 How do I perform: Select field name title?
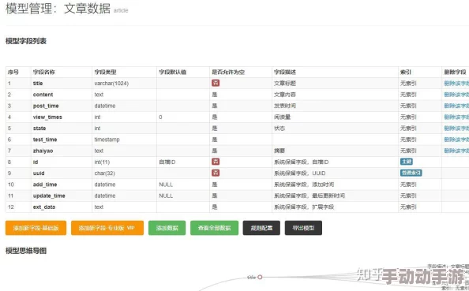pyautogui.click(x=38, y=84)
